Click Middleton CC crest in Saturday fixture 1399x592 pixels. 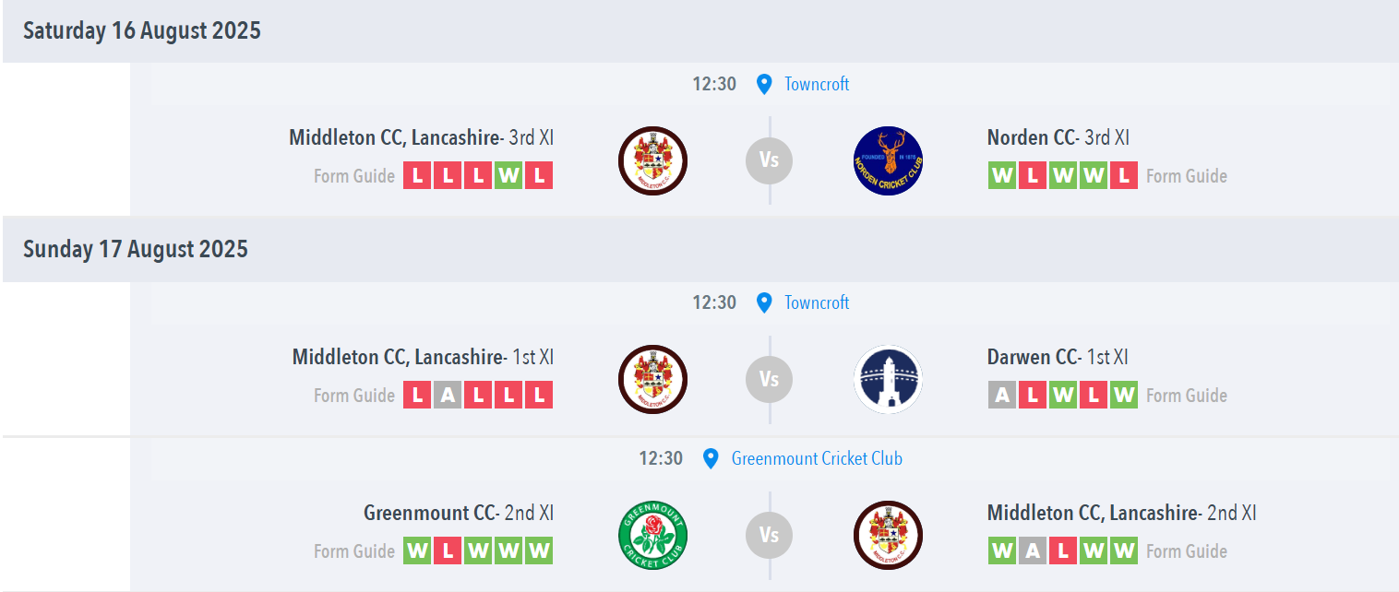coord(652,160)
